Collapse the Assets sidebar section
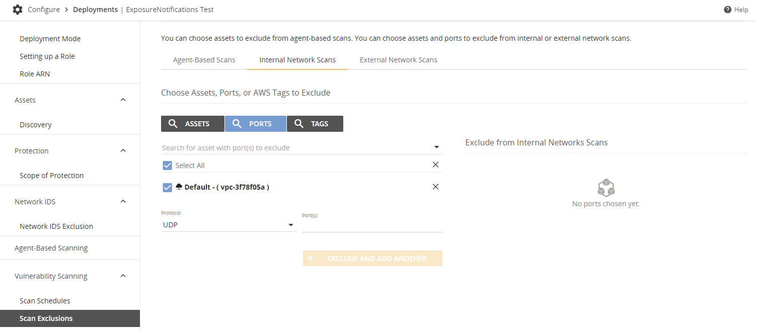757x330 pixels. [x=123, y=100]
